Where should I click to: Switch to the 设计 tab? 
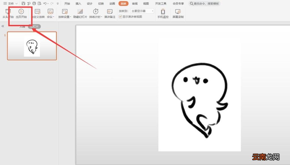tap(90, 3)
